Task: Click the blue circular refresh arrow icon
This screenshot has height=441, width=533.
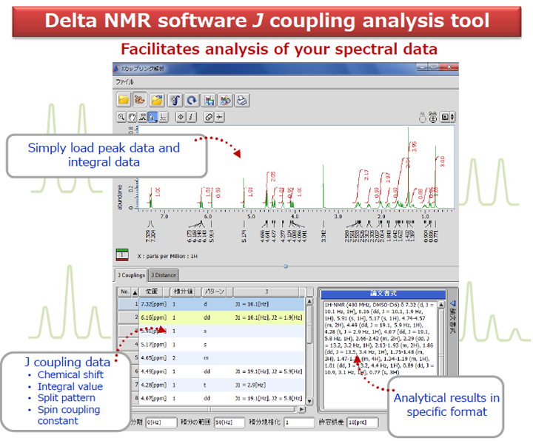Action: click(x=192, y=100)
